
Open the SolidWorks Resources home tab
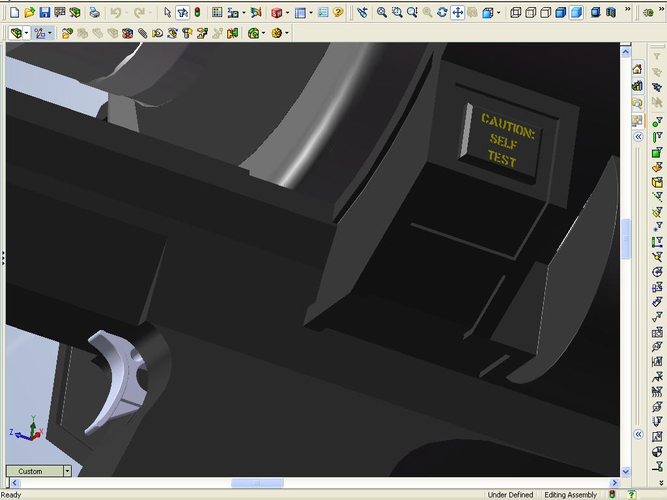637,70
